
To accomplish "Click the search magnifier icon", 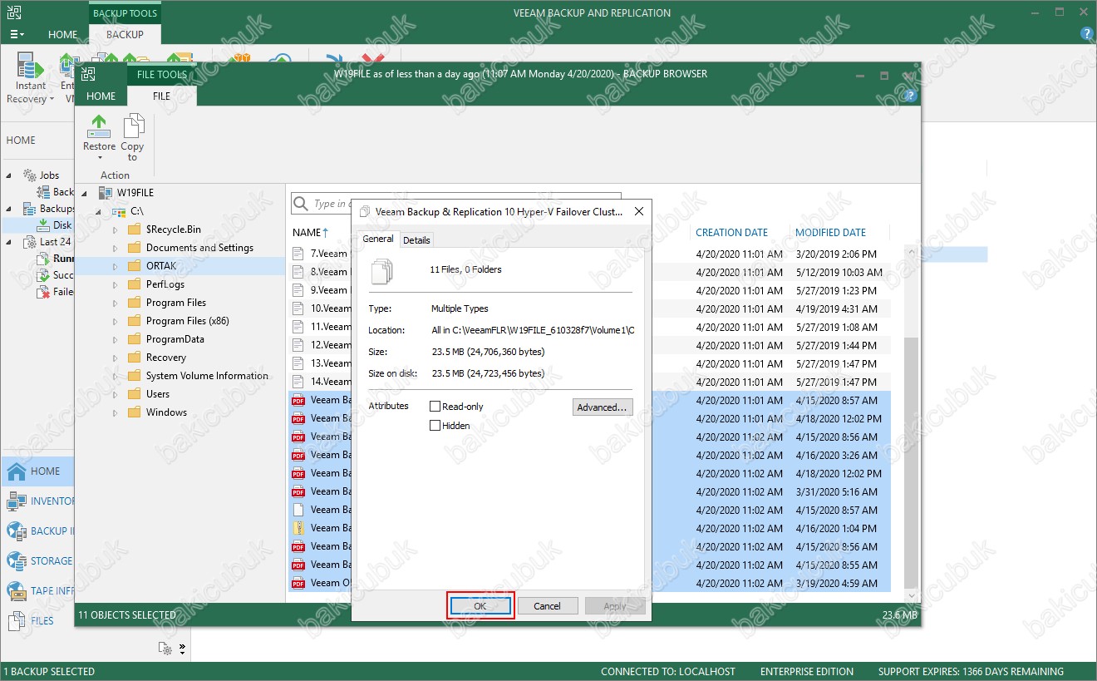I will (x=303, y=204).
